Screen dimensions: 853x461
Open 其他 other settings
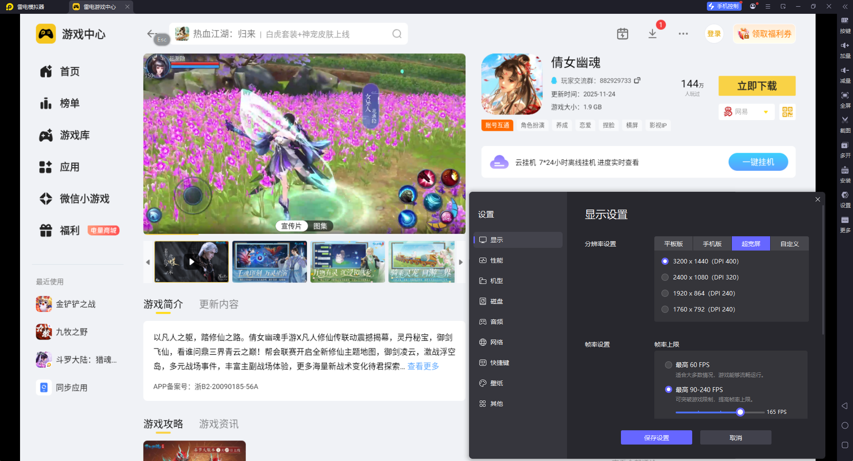pyautogui.click(x=518, y=404)
